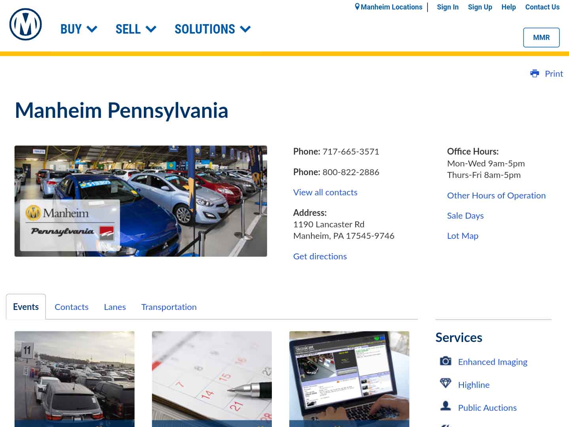Screen dimensions: 569x427
Task: Click the phone number 800-822-2886
Action: (351, 172)
